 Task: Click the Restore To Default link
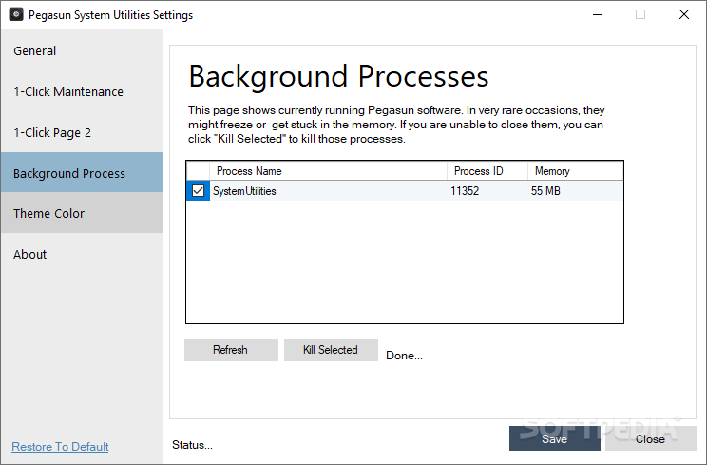[60, 447]
